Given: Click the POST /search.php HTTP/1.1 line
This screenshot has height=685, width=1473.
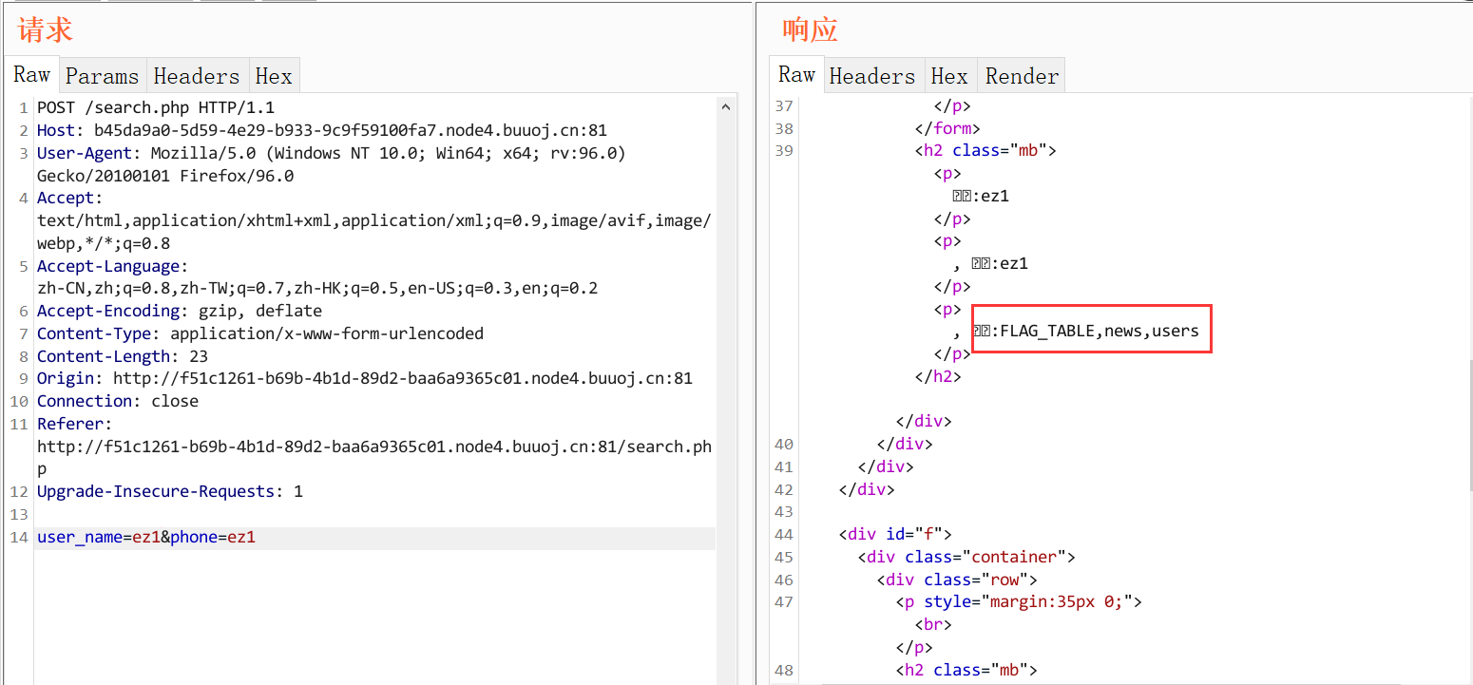Looking at the screenshot, I should tap(156, 107).
